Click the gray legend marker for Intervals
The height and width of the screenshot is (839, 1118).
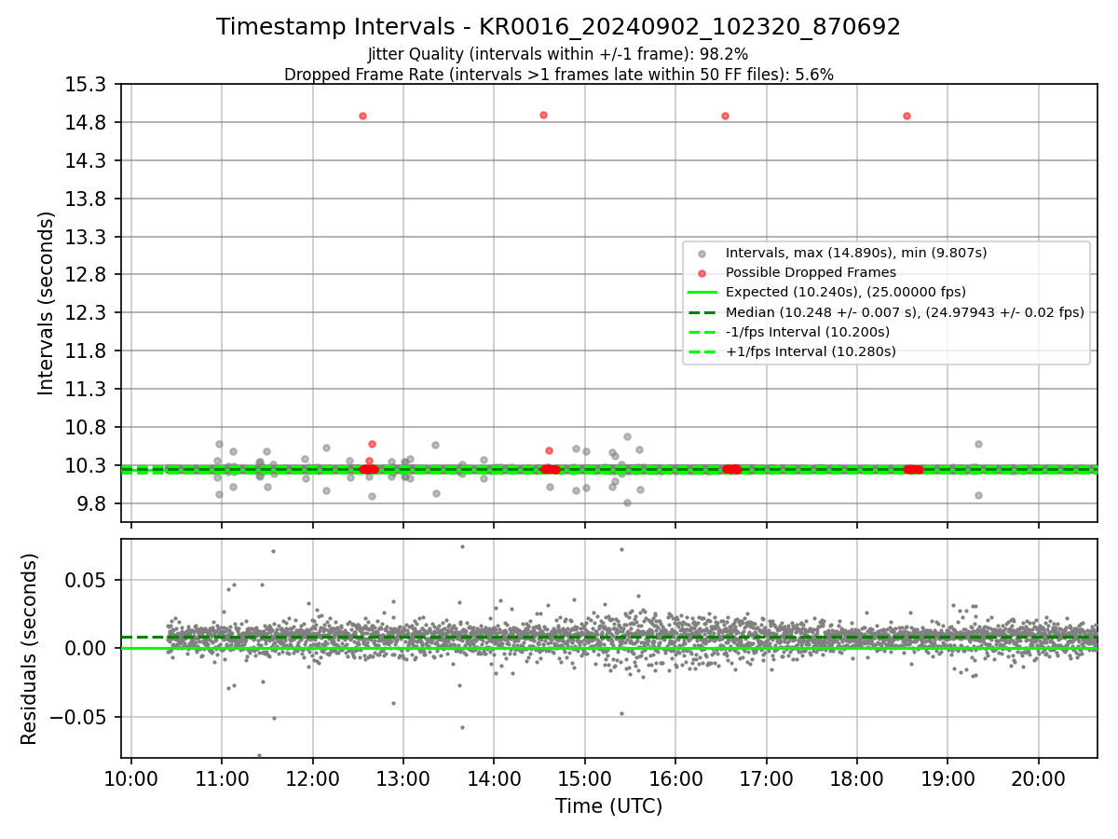point(702,254)
